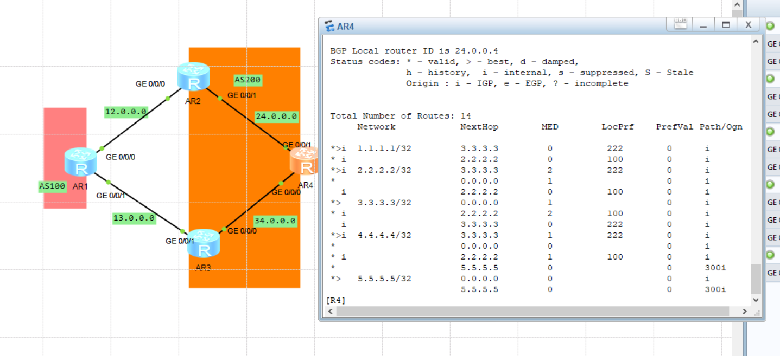Click the 24.0.0.0 network label

pos(276,116)
